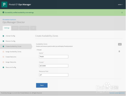Go back to Installation Dashboard
This screenshot has width=126, height=96.
point(9,20)
